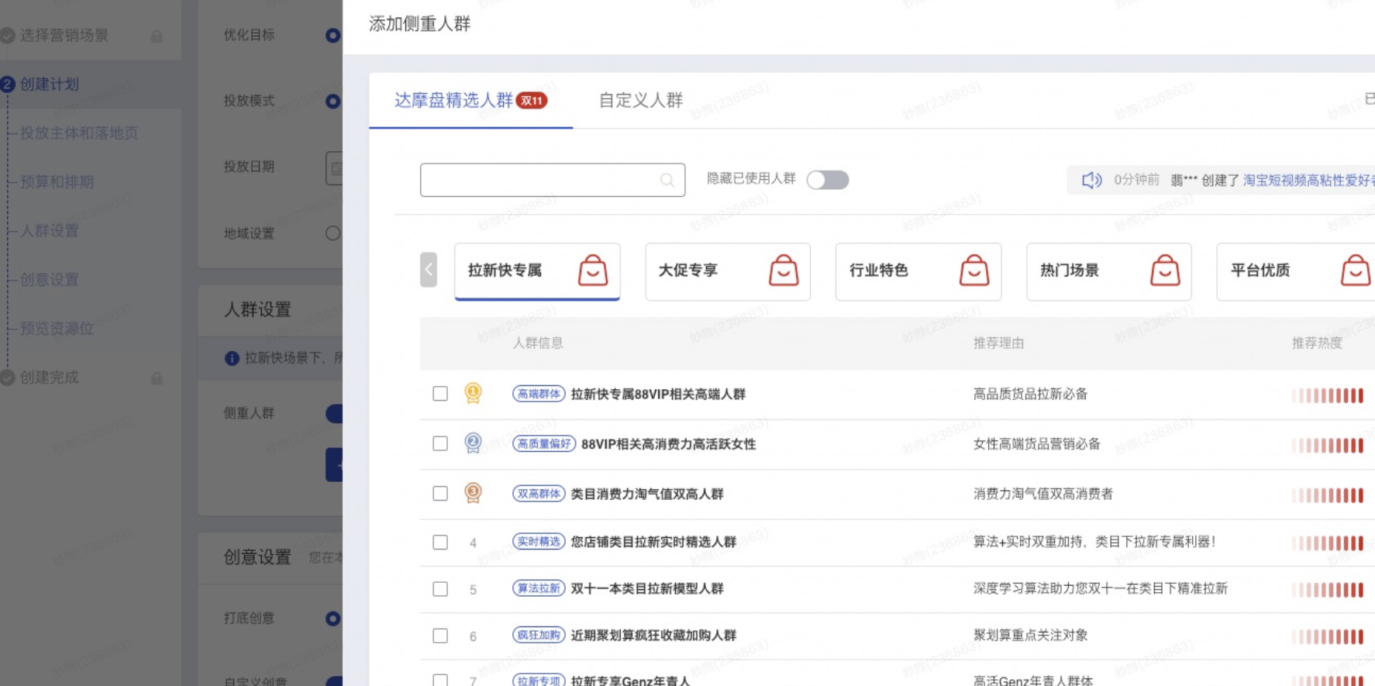The image size is (1375, 686).
Task: Click bag icon on 行业特色 card
Action: pos(974,271)
